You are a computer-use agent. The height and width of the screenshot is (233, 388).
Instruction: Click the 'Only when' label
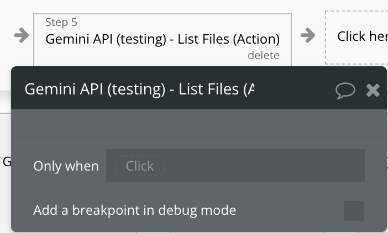click(66, 166)
